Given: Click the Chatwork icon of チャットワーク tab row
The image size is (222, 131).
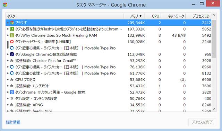Looking at the screenshot, I should tap(12, 42).
